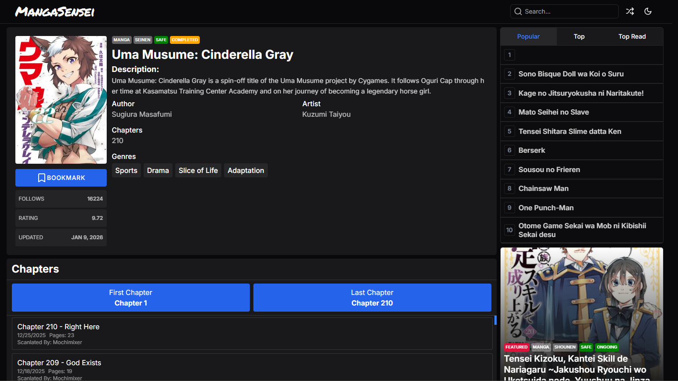Open Chapter 210 - Right Here

pos(252,334)
